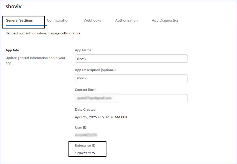Click the Date Created timestamp text
This screenshot has height=164, width=237.
(x=101, y=117)
